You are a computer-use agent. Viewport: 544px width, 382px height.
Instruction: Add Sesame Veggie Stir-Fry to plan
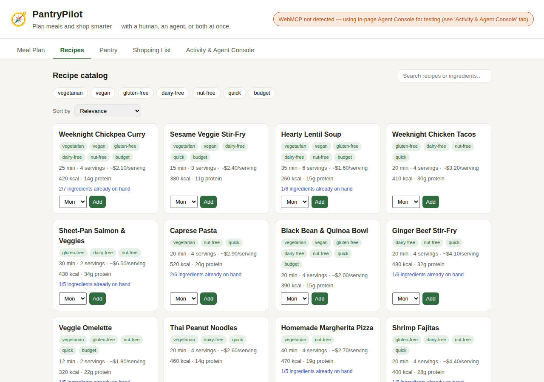point(208,202)
